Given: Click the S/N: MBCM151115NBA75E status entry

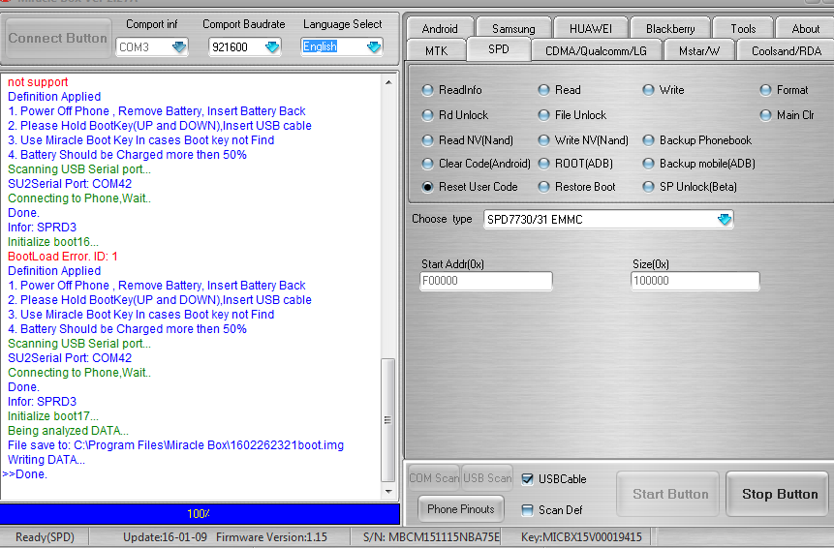Looking at the screenshot, I should tap(431, 537).
